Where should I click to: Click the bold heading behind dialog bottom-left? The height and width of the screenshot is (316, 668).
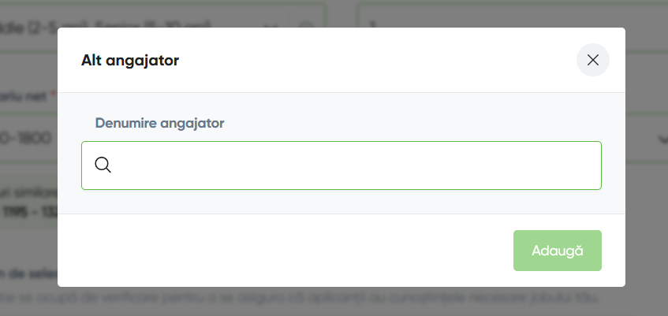pos(28,273)
